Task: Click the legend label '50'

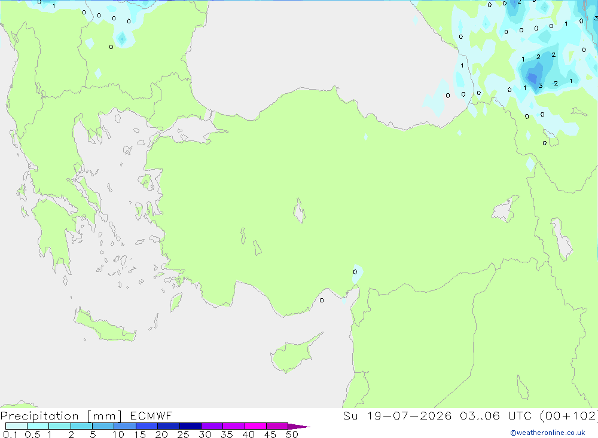Action: tap(292, 434)
